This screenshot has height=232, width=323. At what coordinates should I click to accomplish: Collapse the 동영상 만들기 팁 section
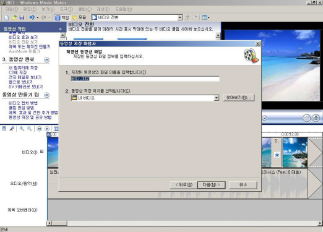click(47, 95)
